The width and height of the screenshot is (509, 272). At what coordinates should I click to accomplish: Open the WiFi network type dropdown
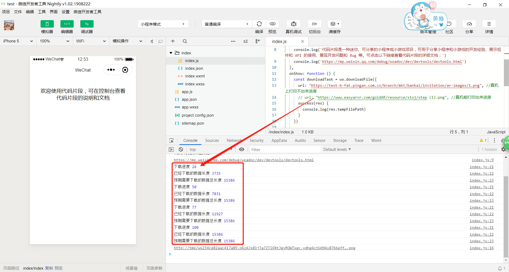click(91, 41)
